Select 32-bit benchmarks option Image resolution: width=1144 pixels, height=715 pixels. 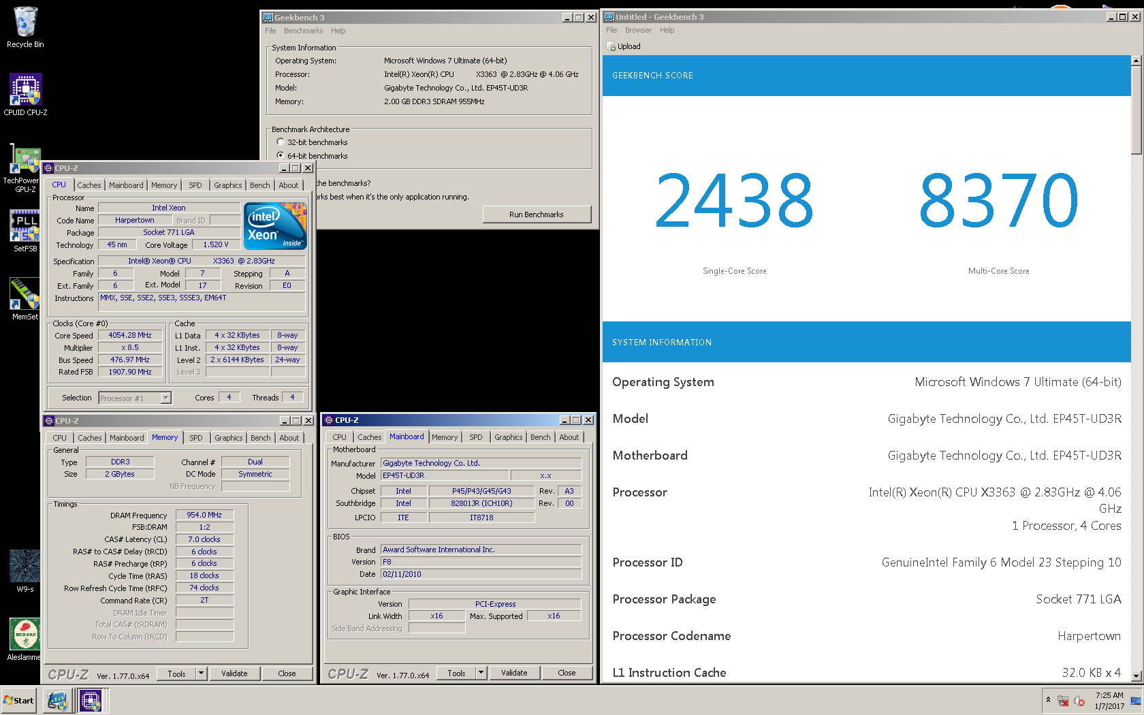(281, 142)
